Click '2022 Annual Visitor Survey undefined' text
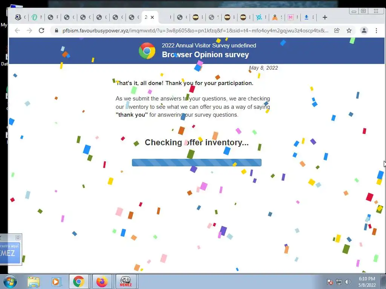 (209, 46)
